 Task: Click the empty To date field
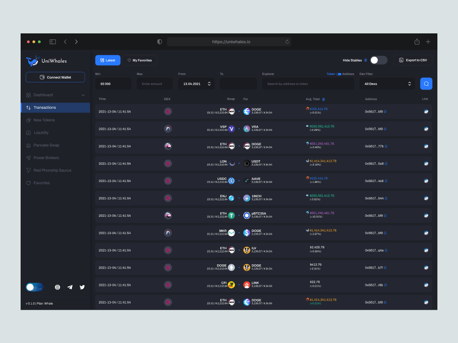238,84
